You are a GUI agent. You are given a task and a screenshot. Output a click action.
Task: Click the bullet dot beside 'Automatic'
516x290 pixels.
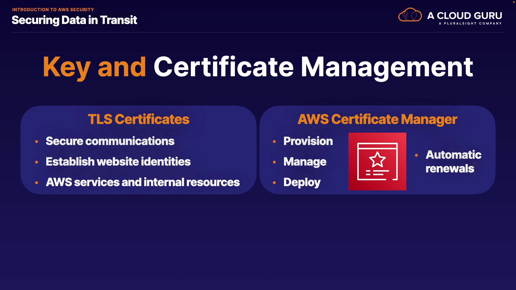416,155
